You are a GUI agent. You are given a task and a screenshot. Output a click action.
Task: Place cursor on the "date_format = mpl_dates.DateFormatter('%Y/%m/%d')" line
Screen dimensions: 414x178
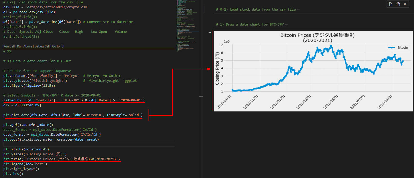point(52,135)
